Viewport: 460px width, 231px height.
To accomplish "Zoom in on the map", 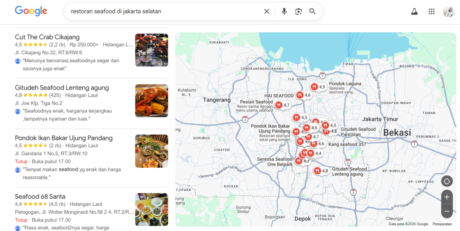I will pyautogui.click(x=447, y=197).
